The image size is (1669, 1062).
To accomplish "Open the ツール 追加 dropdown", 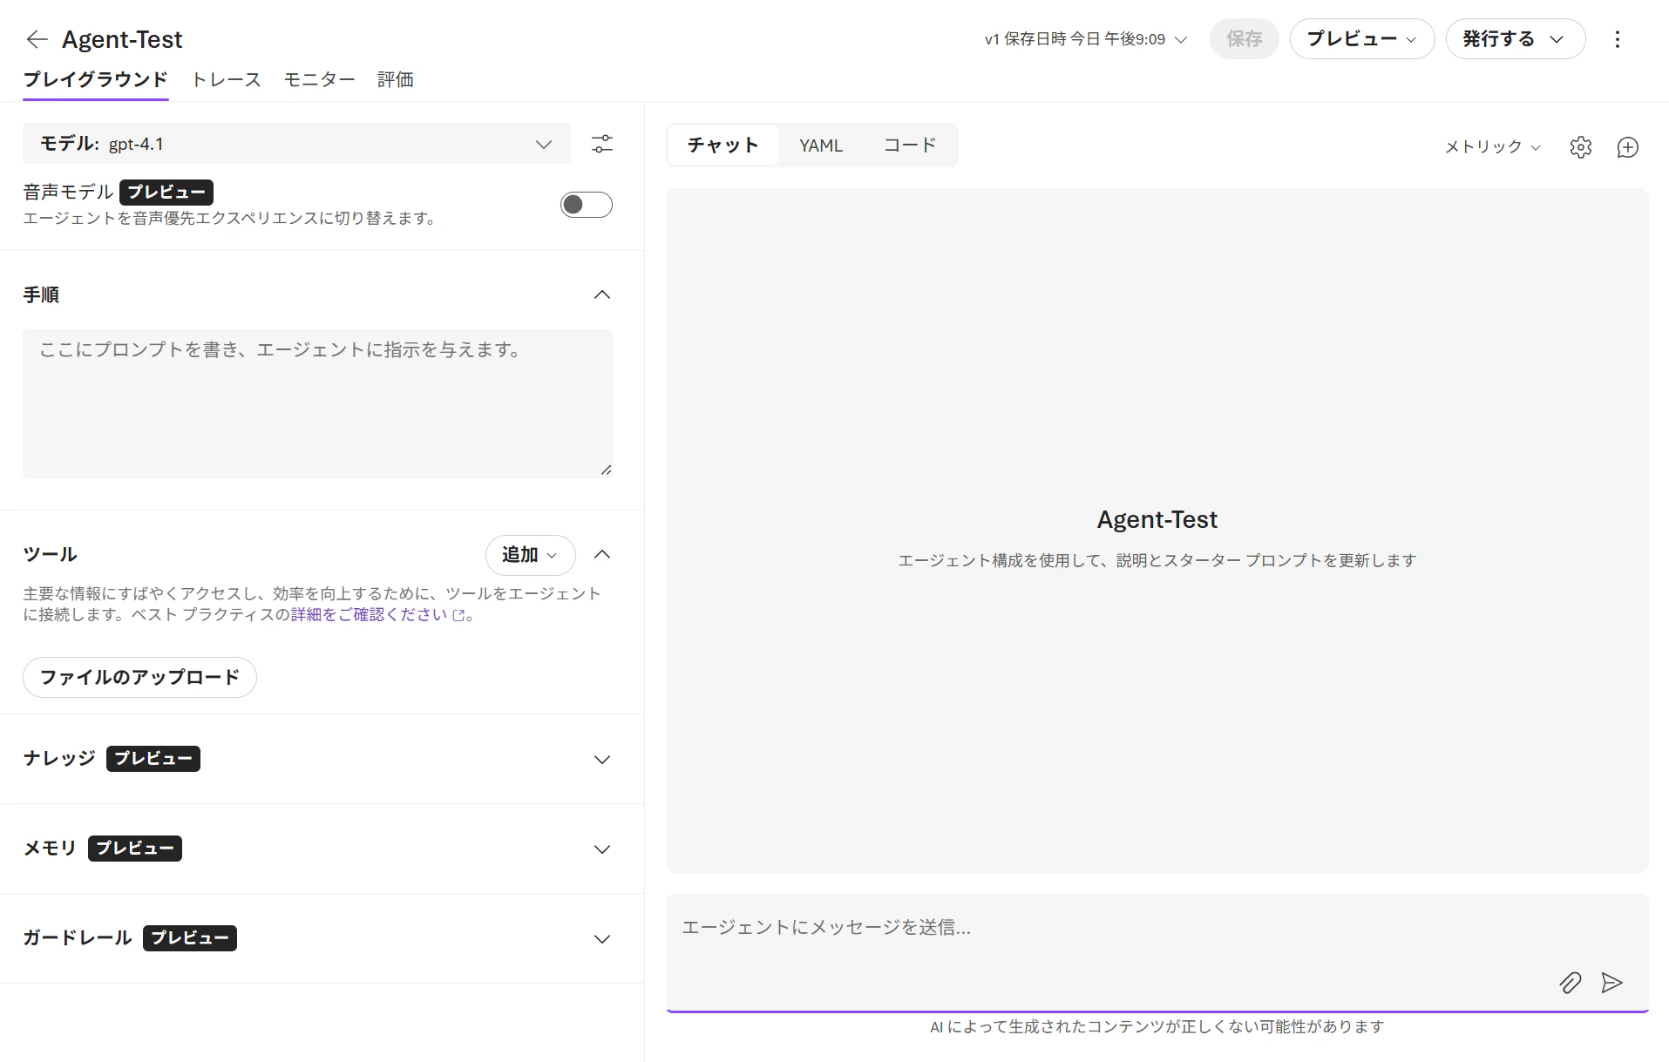I will [x=530, y=555].
